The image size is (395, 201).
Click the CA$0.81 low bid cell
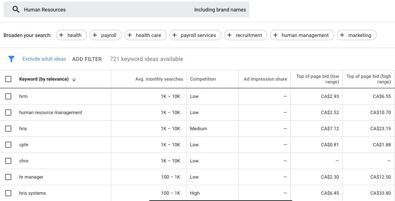point(330,145)
